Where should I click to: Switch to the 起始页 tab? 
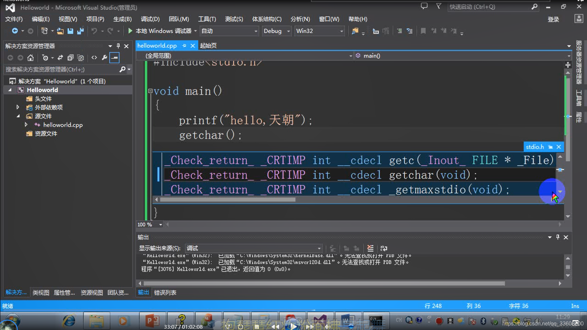pyautogui.click(x=208, y=46)
